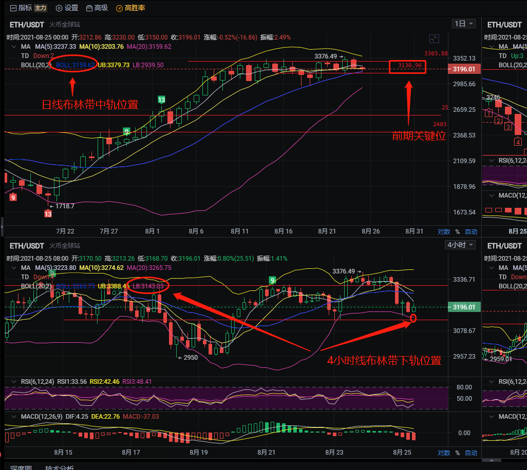Click LB:2939.50 Bollinger value on daily chart
The width and height of the screenshot is (527, 470).
(x=148, y=65)
